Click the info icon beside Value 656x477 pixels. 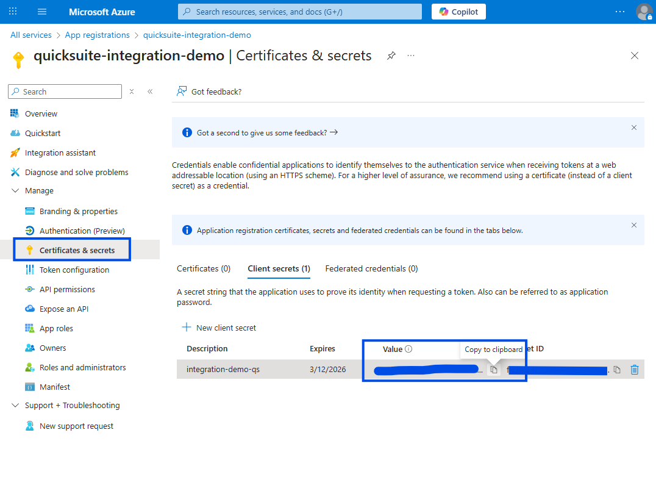coord(408,349)
